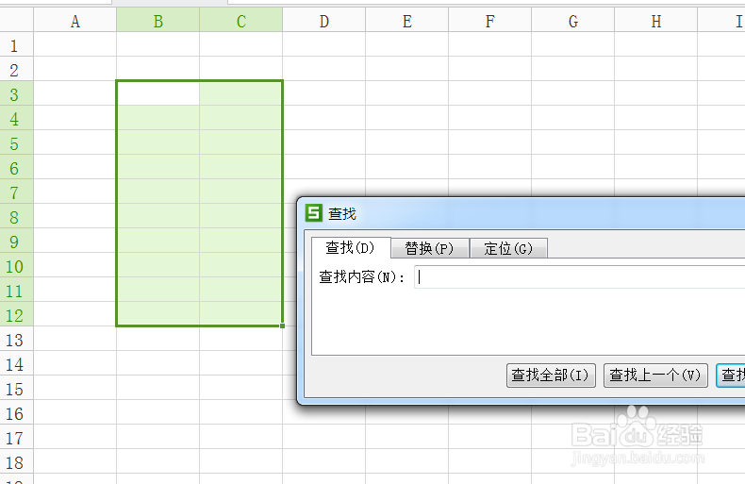The height and width of the screenshot is (484, 745).
Task: Click the 查找上一个(V) button
Action: tap(655, 376)
